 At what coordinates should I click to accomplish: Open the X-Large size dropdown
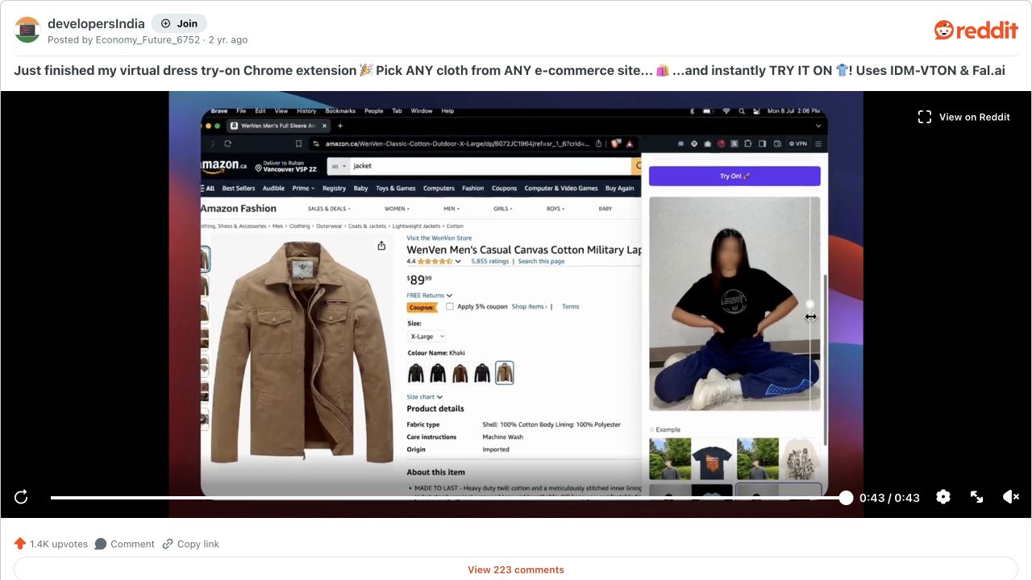pos(427,336)
